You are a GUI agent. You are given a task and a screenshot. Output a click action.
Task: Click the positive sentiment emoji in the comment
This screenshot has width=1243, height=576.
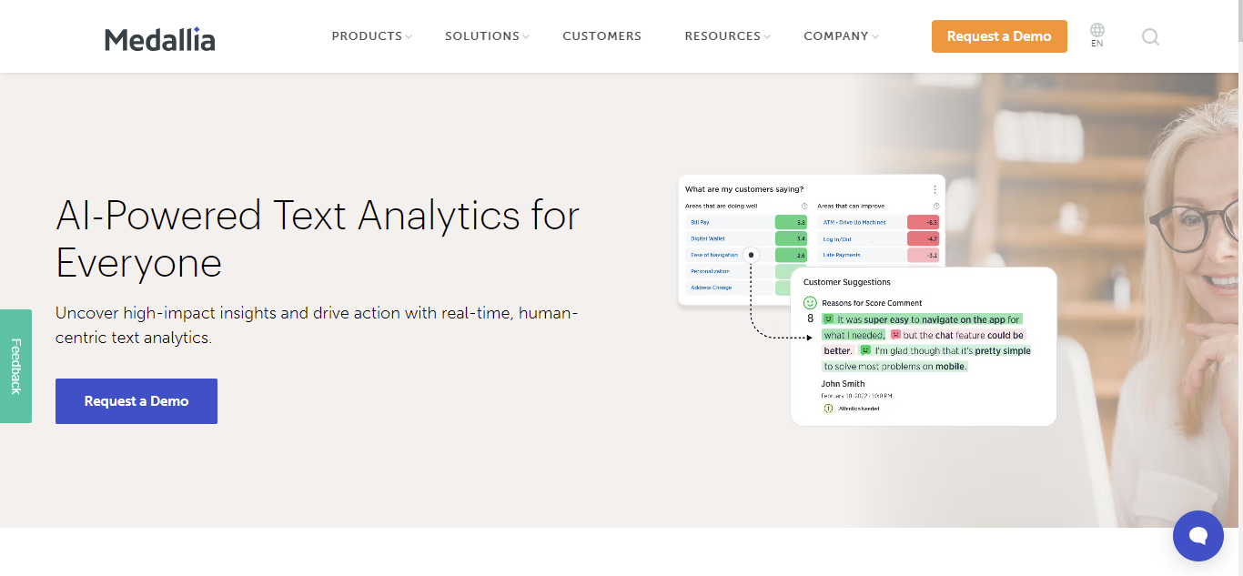pos(829,319)
